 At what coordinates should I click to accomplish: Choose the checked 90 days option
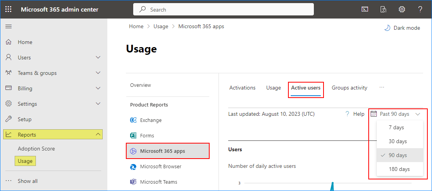[400, 155]
